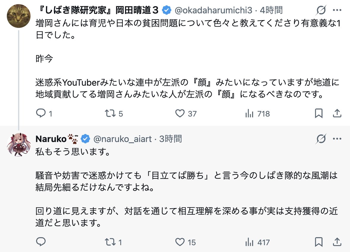Share the okadaharumichi3 post

(x=337, y=113)
